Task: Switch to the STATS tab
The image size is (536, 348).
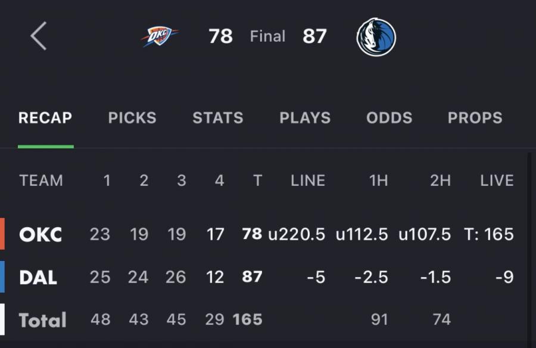Action: (218, 118)
